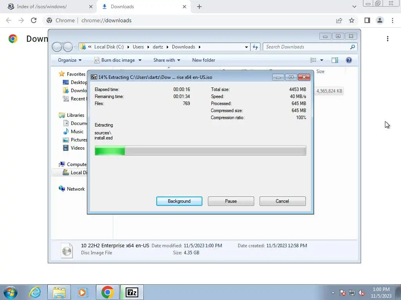401x300 pixels.
Task: Select Network in navigation pane
Action: coord(72,189)
